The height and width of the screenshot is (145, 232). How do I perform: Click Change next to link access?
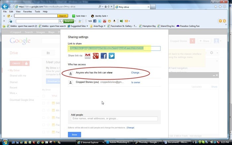pos(136,72)
